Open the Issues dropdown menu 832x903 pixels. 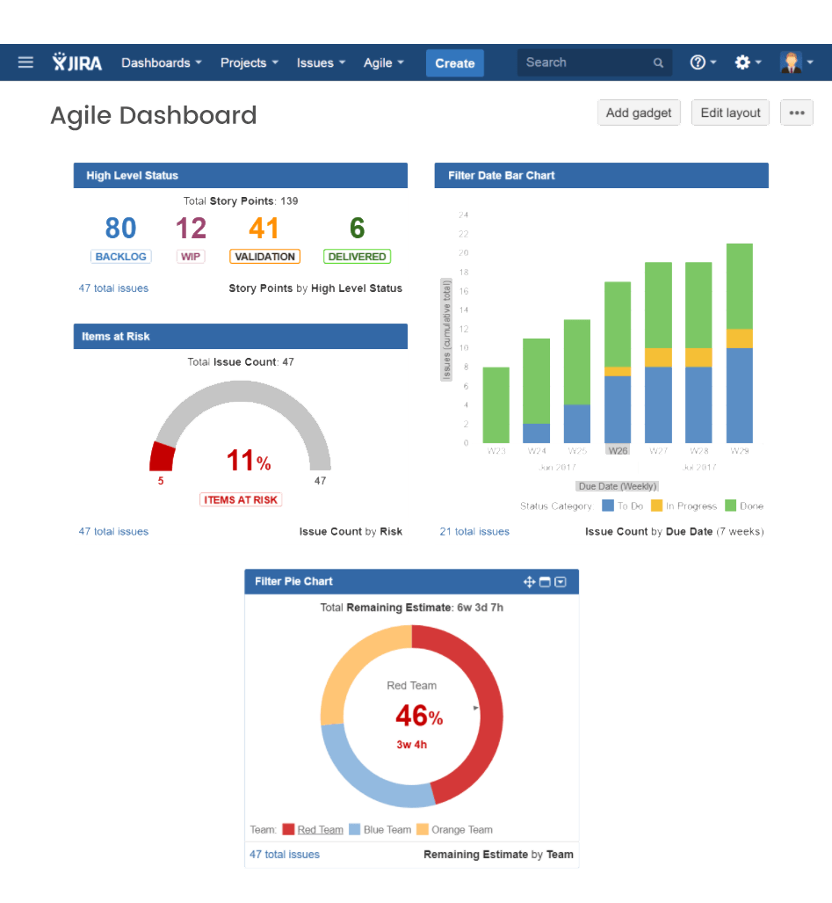click(320, 62)
